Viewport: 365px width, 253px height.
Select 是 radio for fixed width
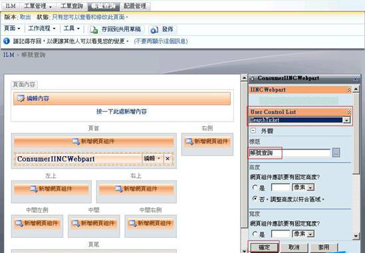[x=255, y=234]
